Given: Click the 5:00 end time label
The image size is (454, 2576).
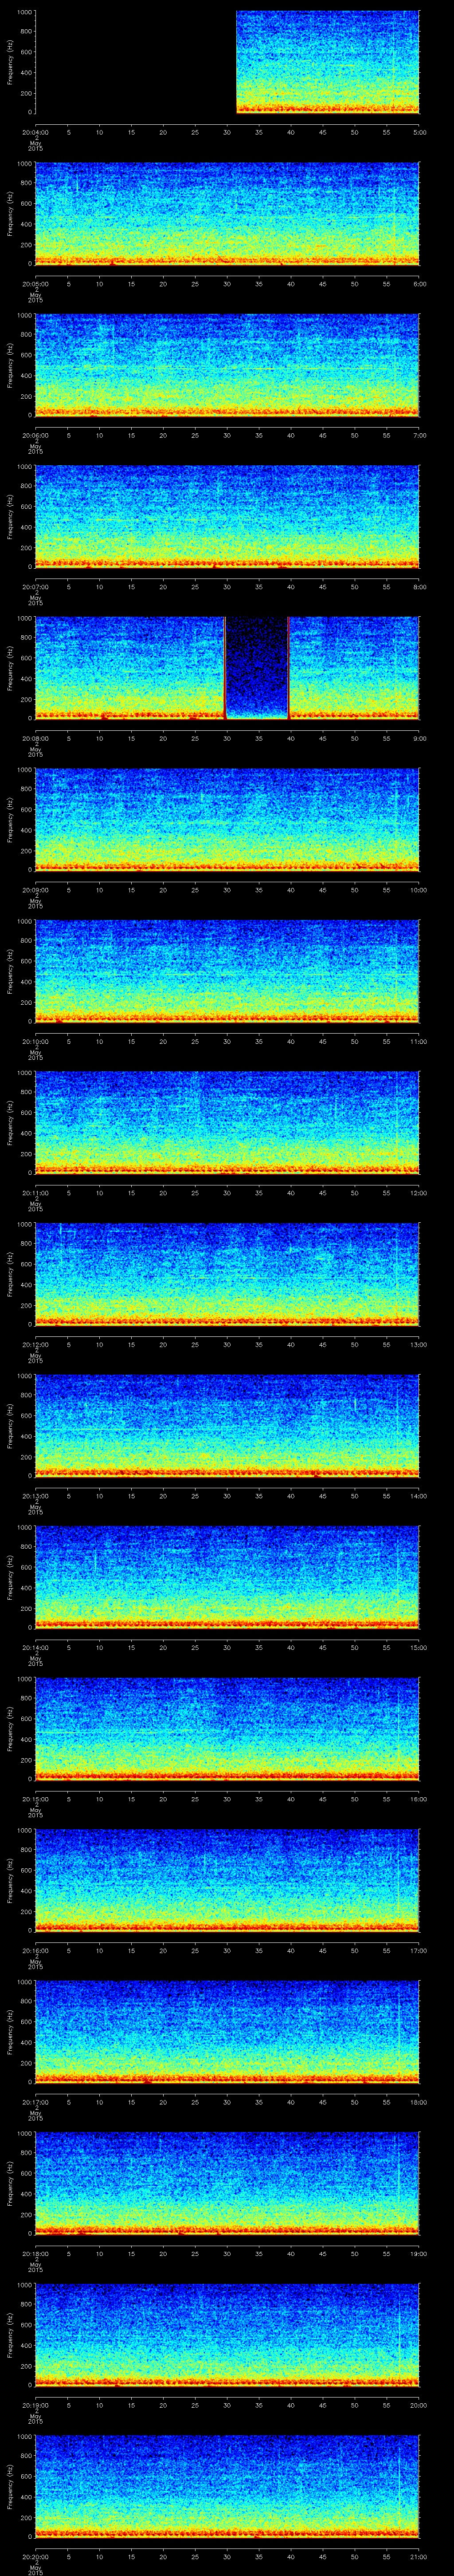Looking at the screenshot, I should pyautogui.click(x=420, y=132).
